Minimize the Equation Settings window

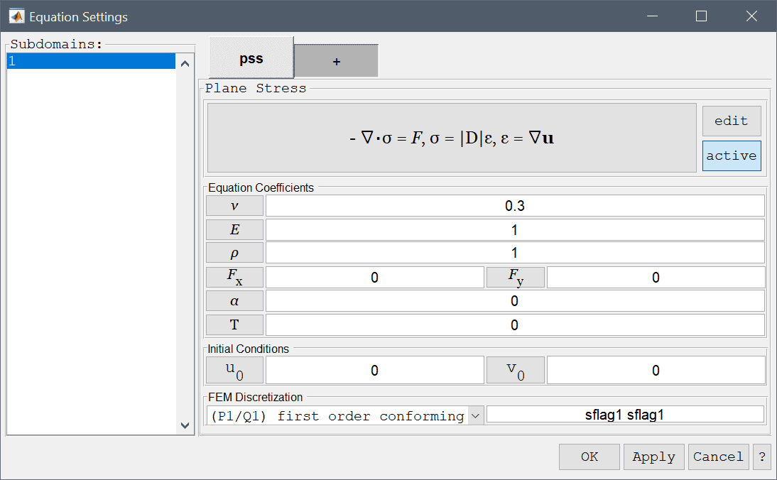652,16
